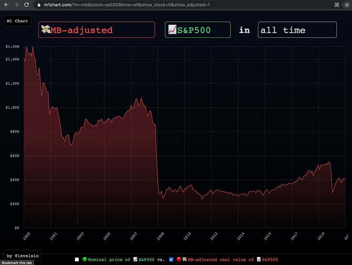Open the S&P500 stock selector dropdown
The height and width of the screenshot is (265, 352).
(x=198, y=30)
